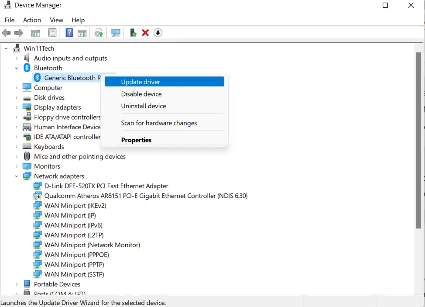Click the Display adapters category icon
This screenshot has width=425, height=307.
tap(27, 107)
